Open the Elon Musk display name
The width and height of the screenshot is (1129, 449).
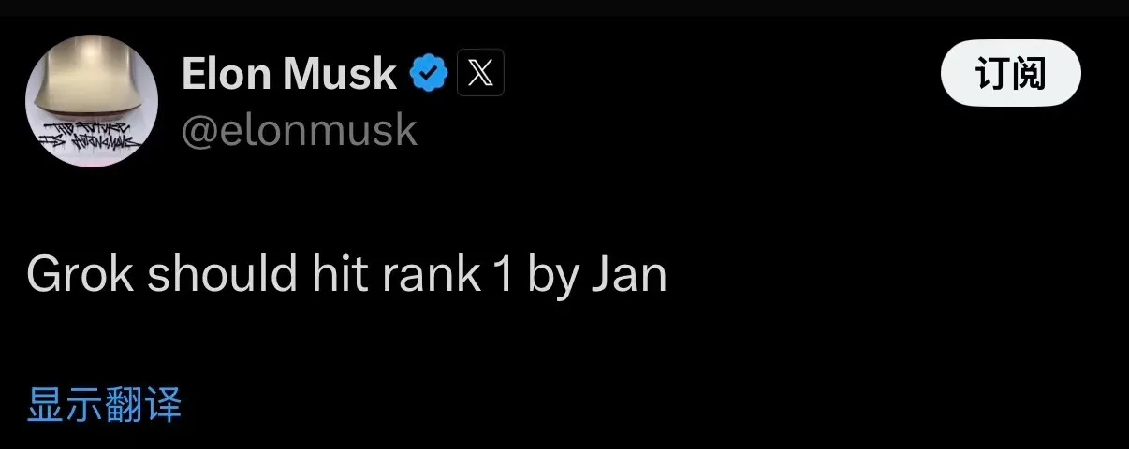(x=288, y=73)
